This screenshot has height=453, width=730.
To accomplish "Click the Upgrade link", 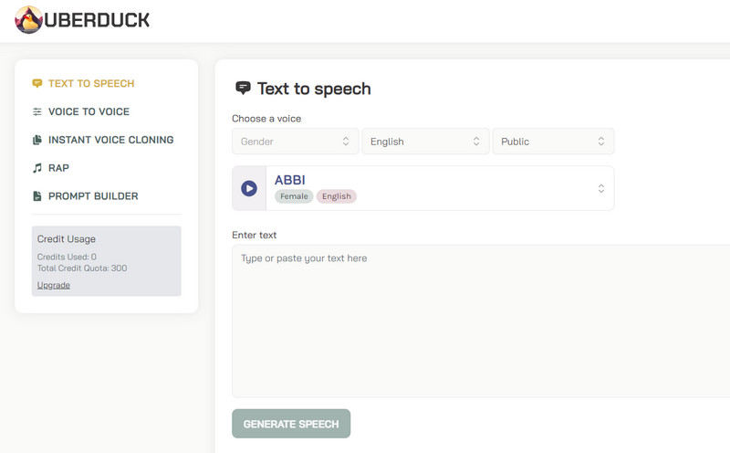I will [54, 285].
